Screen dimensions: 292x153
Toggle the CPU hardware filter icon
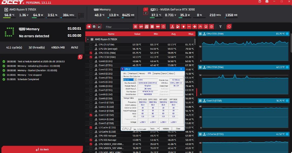point(135,27)
